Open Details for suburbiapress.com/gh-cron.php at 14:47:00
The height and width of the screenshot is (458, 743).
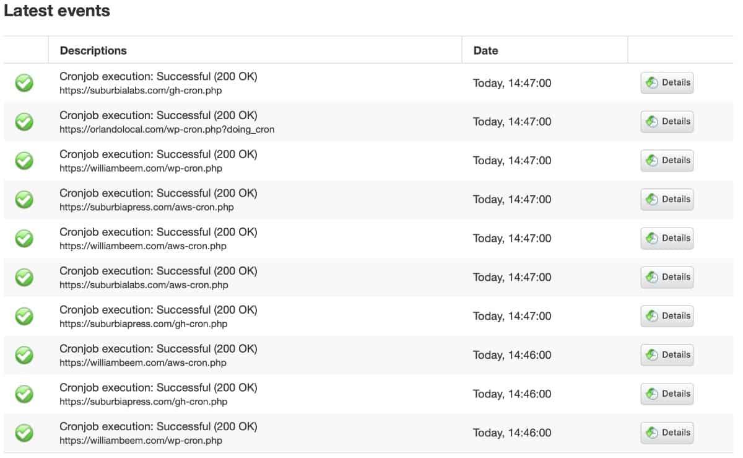[x=667, y=316]
